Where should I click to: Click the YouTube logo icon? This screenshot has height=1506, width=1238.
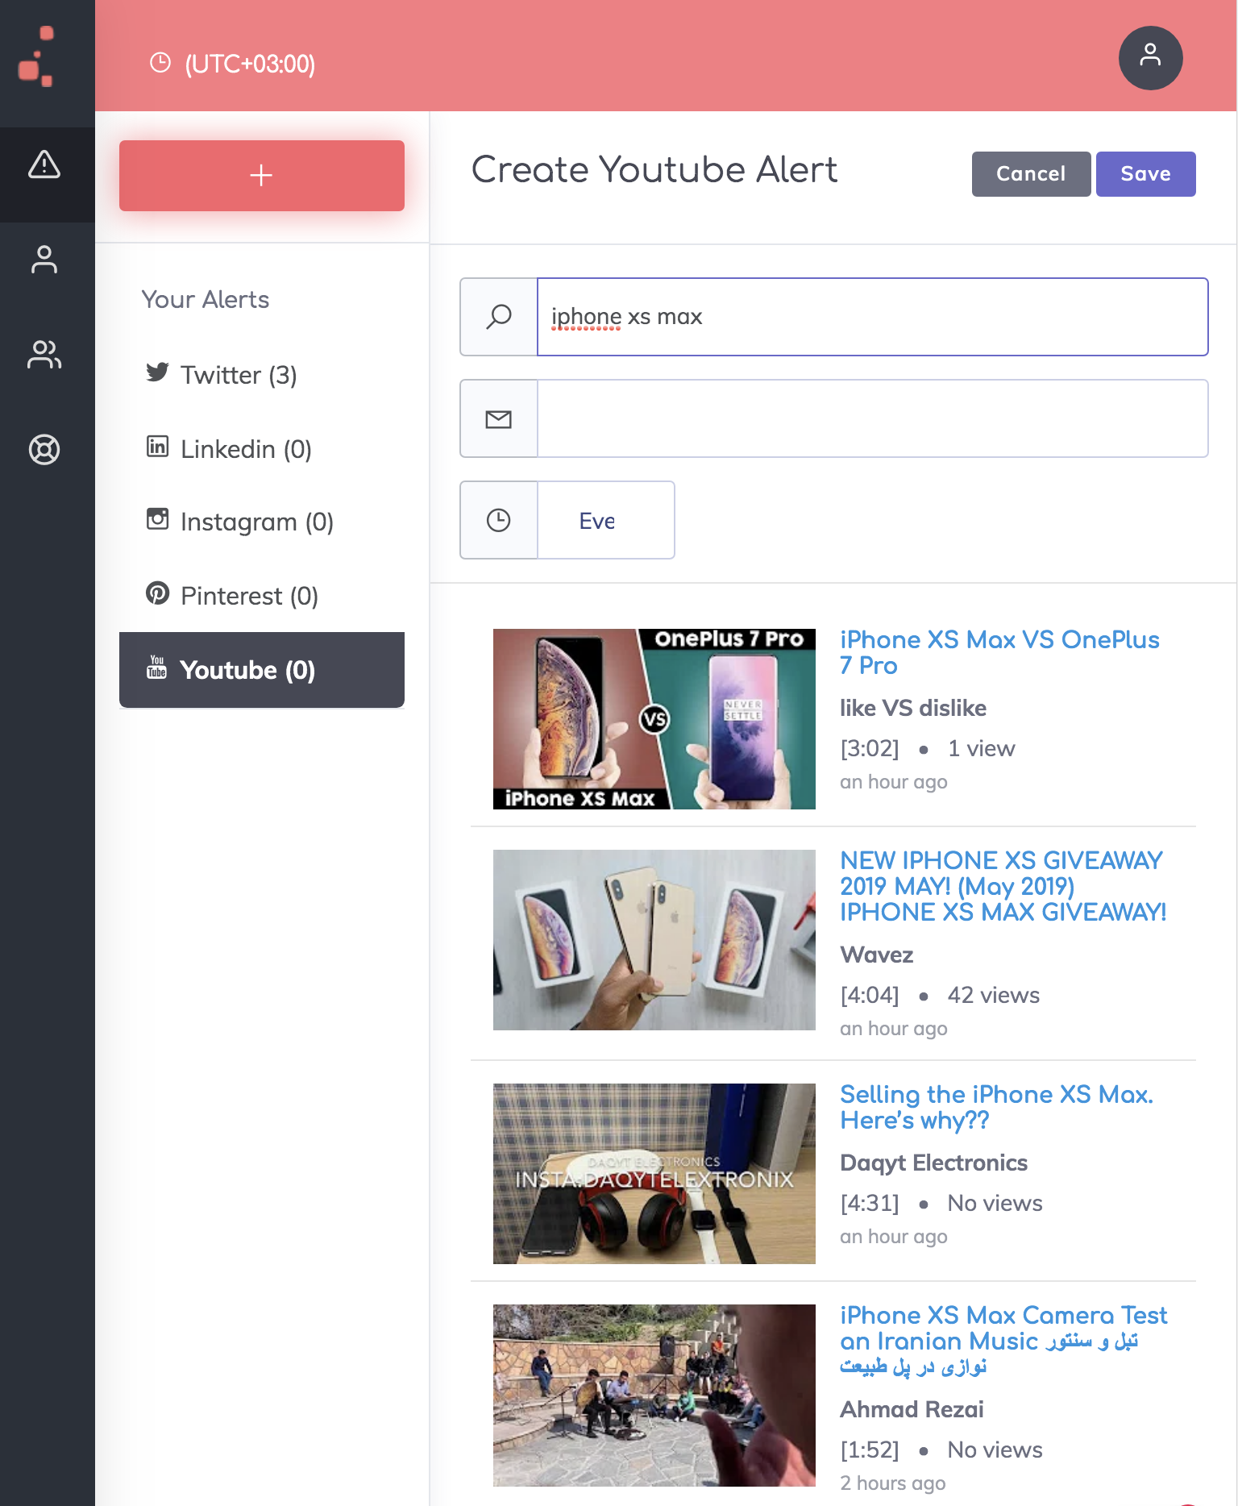[157, 667]
